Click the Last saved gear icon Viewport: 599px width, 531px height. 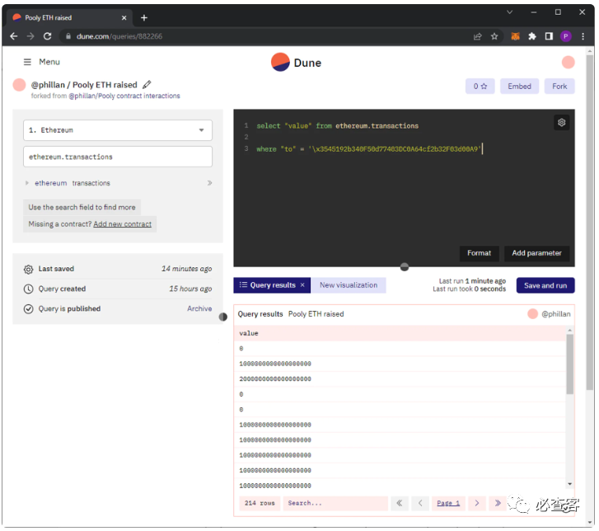[28, 270]
